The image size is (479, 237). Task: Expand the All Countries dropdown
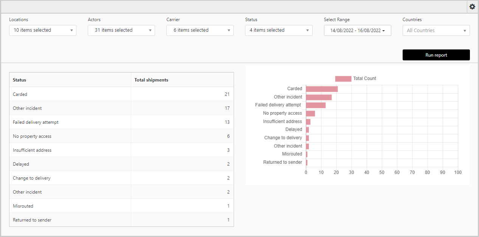[436, 31]
